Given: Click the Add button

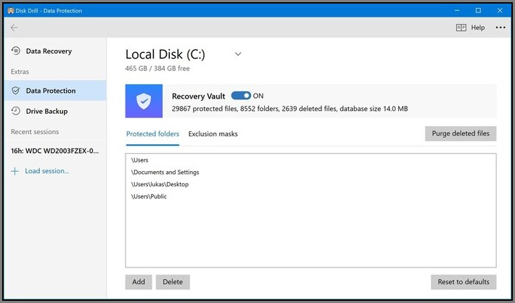Looking at the screenshot, I should pyautogui.click(x=139, y=282).
